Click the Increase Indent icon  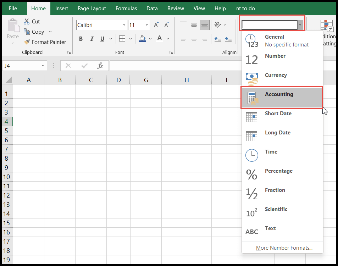tap(228, 39)
